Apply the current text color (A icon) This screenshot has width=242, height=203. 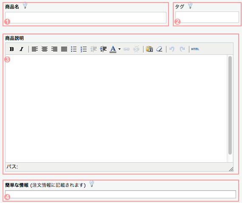[113, 49]
